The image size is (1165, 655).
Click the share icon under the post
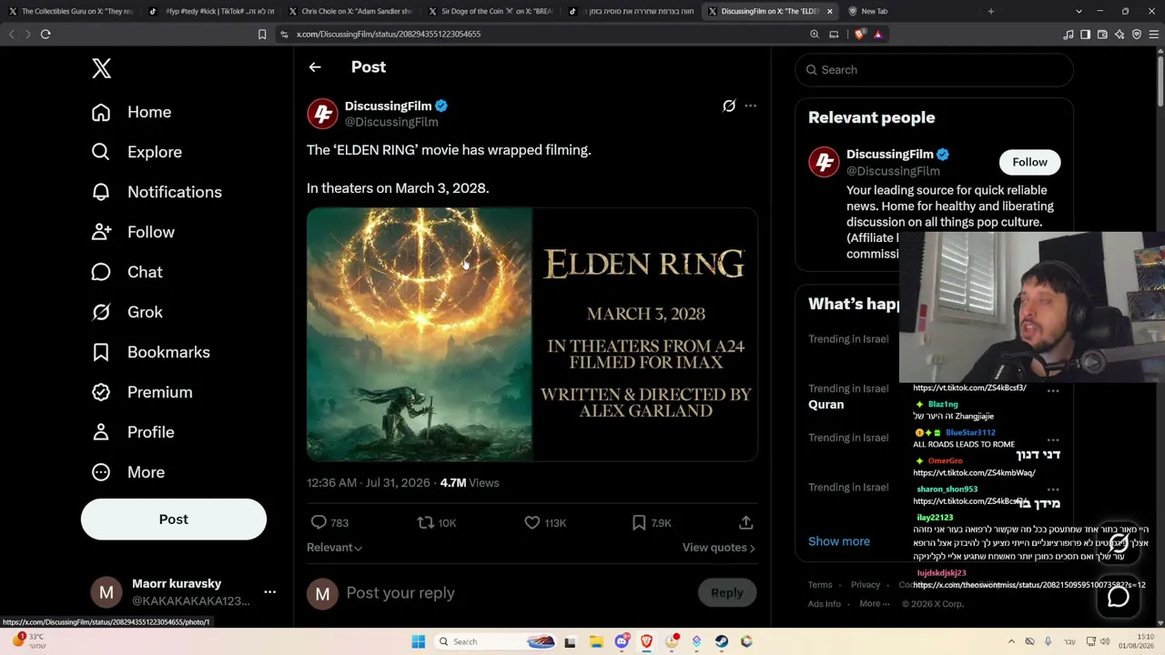click(745, 522)
